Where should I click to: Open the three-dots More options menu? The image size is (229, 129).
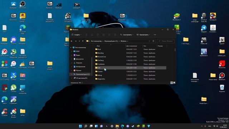pyautogui.click(x=155, y=35)
